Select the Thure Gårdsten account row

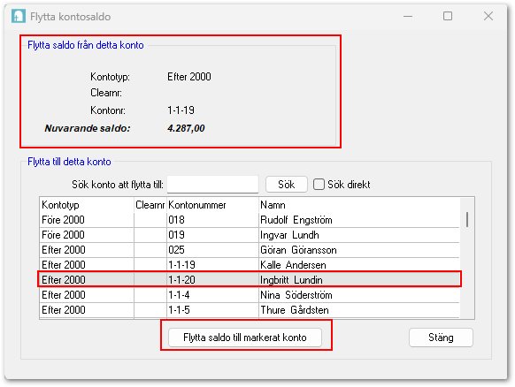tap(250, 310)
